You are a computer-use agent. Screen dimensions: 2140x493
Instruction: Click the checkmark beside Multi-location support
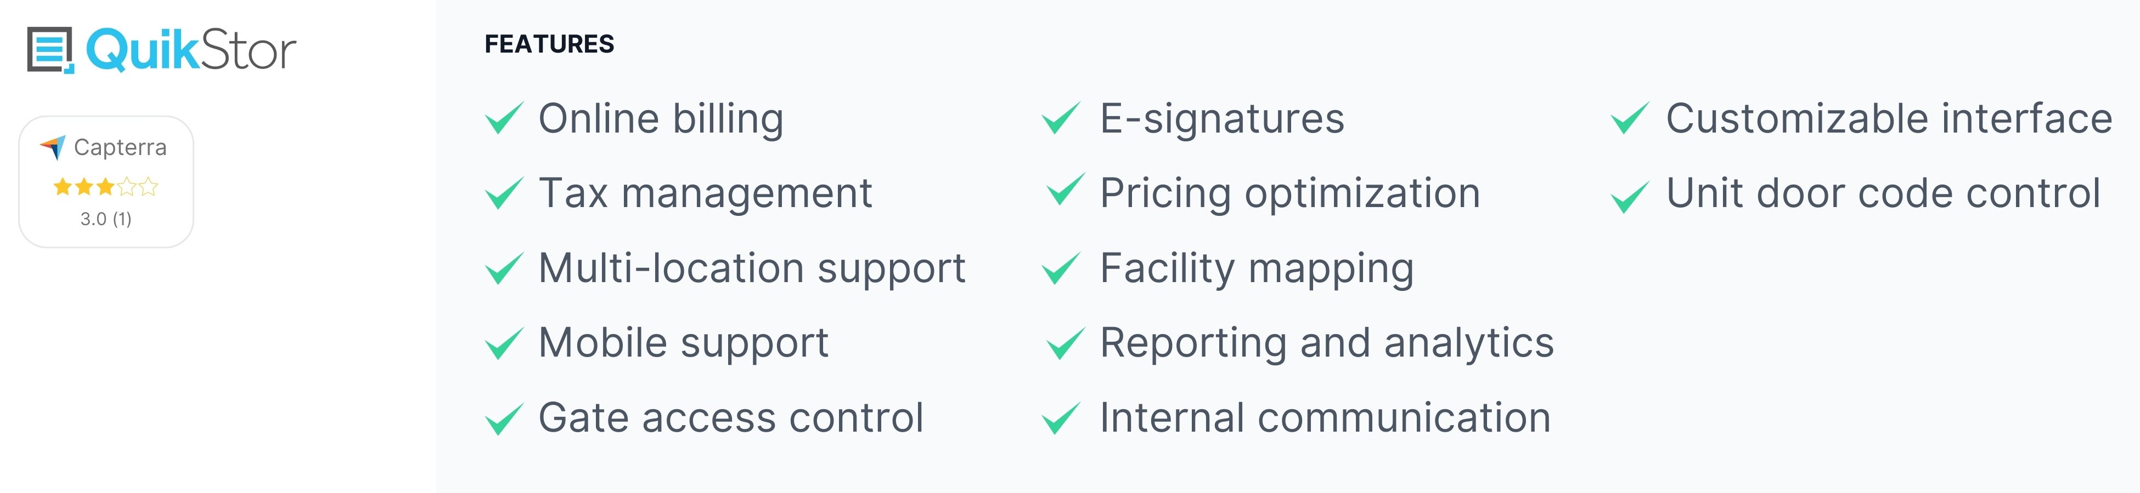(504, 268)
